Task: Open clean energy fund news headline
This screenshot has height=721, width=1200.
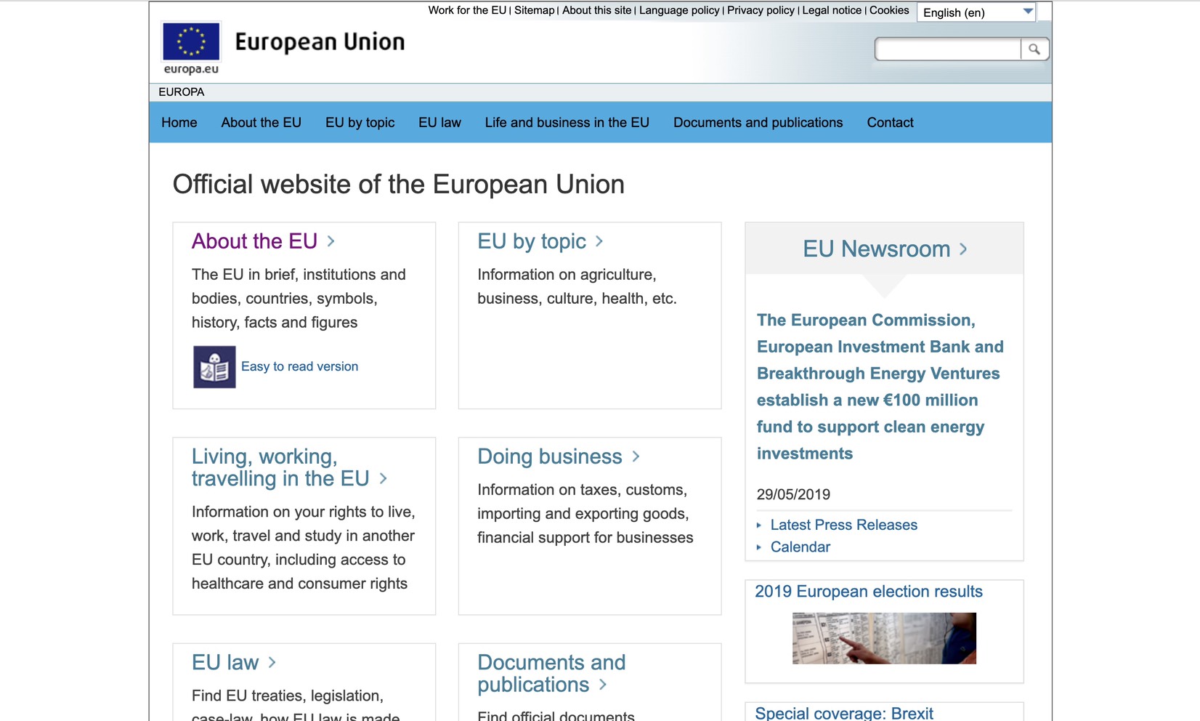Action: 880,387
